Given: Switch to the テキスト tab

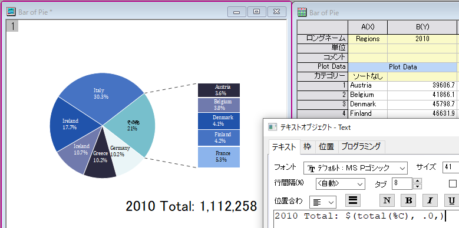Looking at the screenshot, I should pyautogui.click(x=284, y=147).
